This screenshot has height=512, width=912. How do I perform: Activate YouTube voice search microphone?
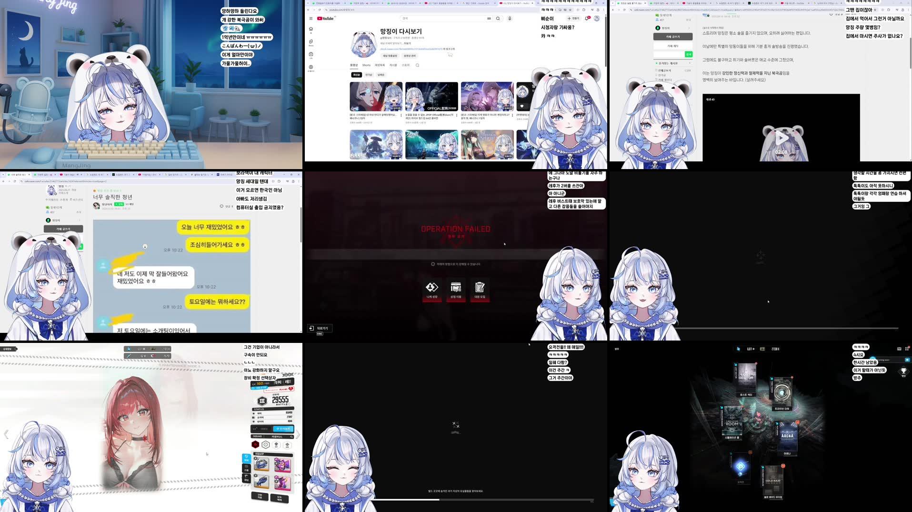coord(510,19)
